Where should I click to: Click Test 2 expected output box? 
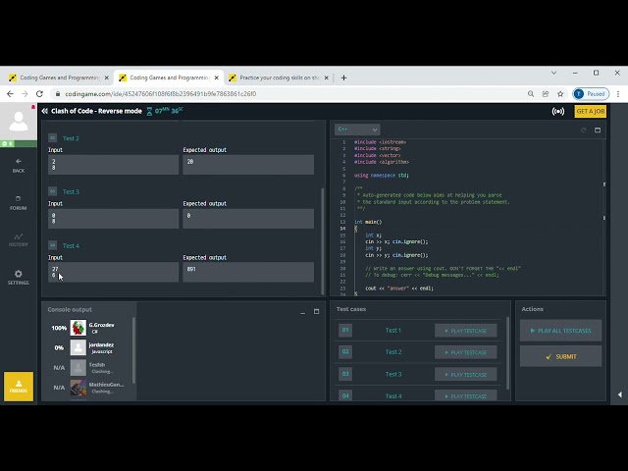pos(248,165)
